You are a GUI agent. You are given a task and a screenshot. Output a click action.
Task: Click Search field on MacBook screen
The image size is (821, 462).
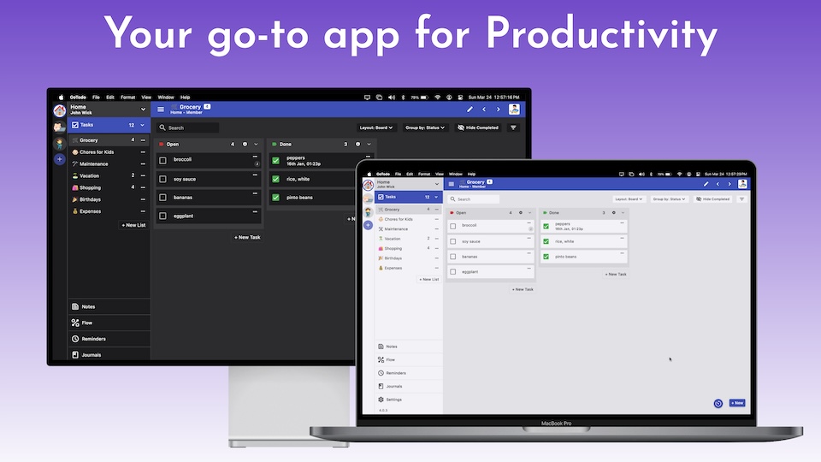pyautogui.click(x=473, y=199)
